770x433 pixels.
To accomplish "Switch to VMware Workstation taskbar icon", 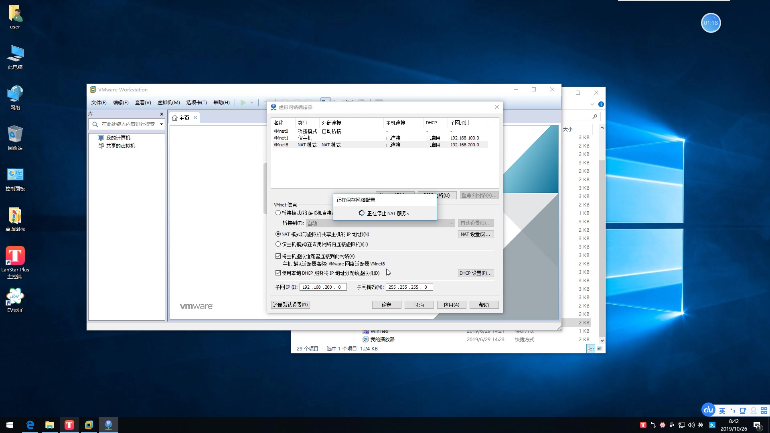I will tap(89, 425).
